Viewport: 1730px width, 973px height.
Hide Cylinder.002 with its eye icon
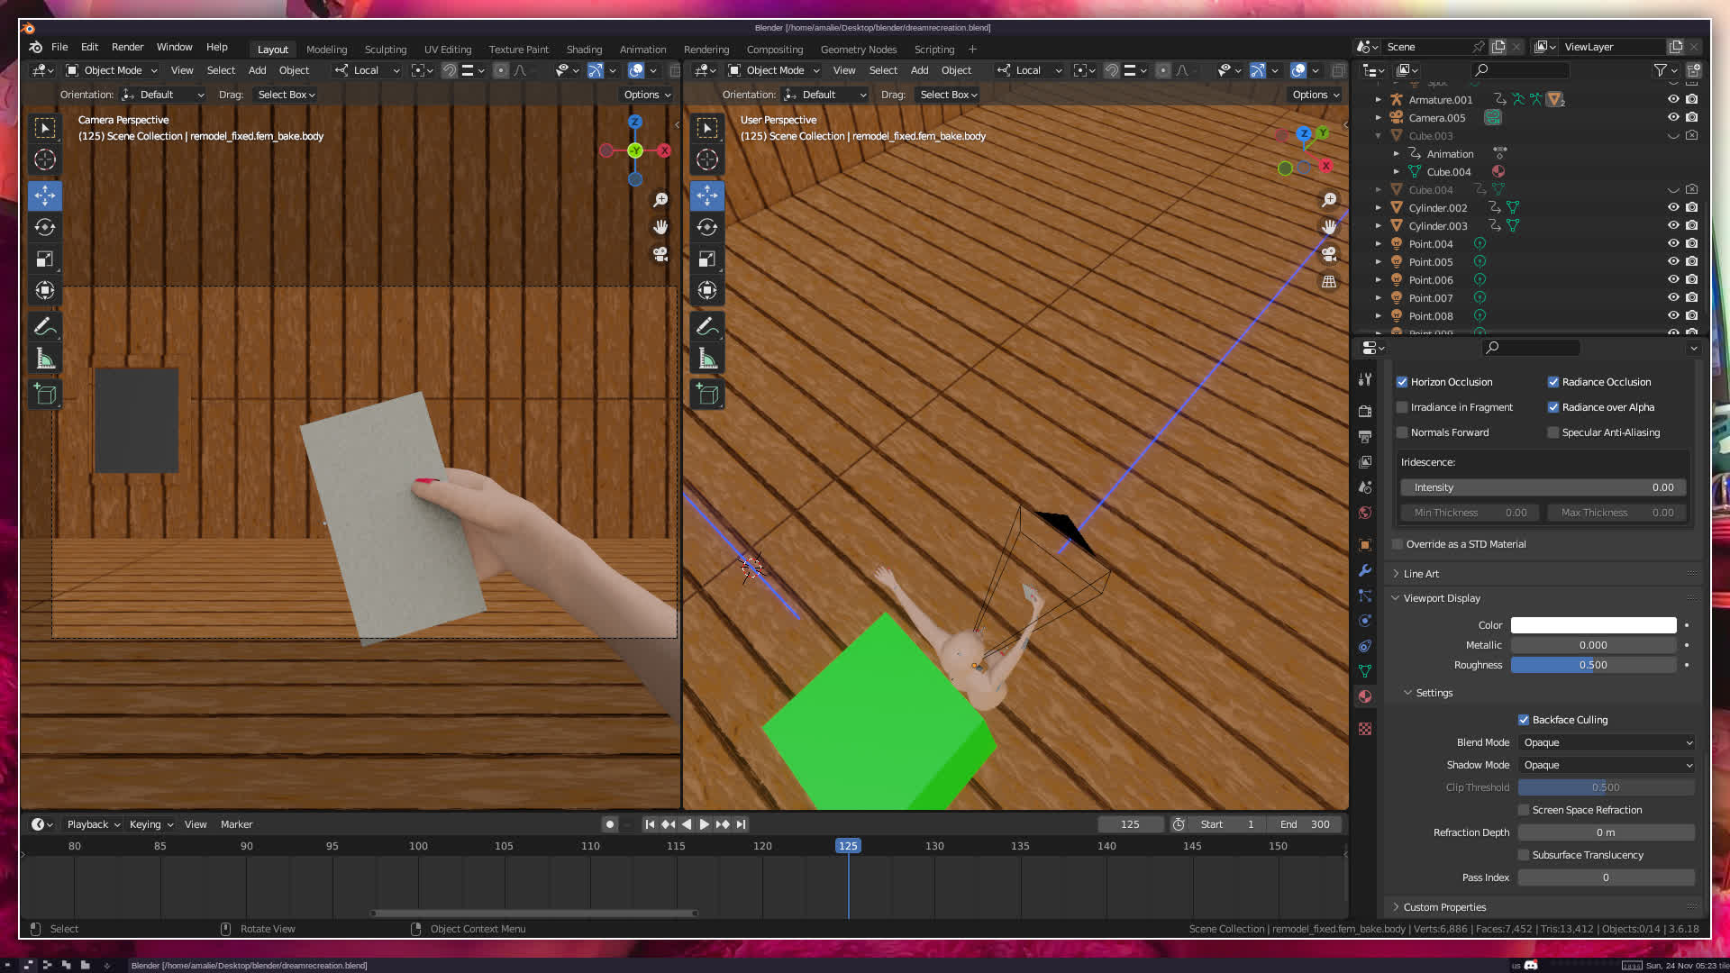[1673, 207]
